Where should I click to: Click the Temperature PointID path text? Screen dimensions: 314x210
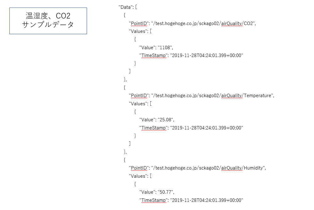[213, 96]
